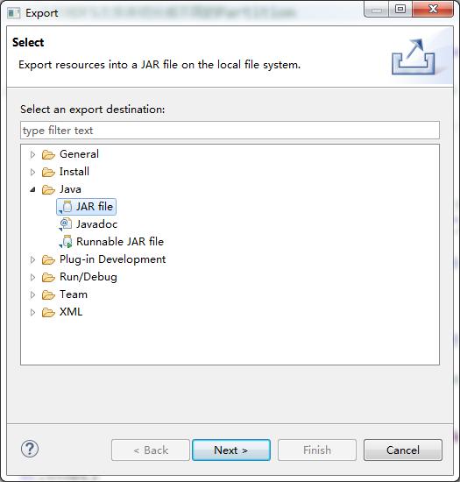Viewport: 460px width, 482px height.
Task: Click the Team folder icon
Action: pyautogui.click(x=48, y=294)
